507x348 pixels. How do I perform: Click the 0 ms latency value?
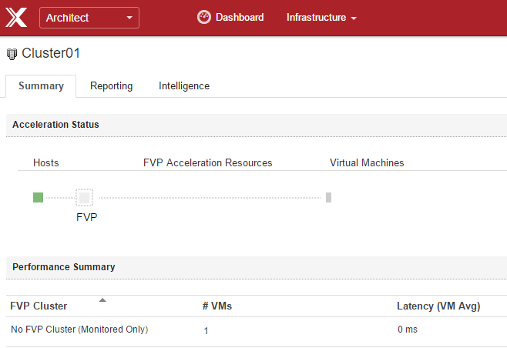pos(408,330)
